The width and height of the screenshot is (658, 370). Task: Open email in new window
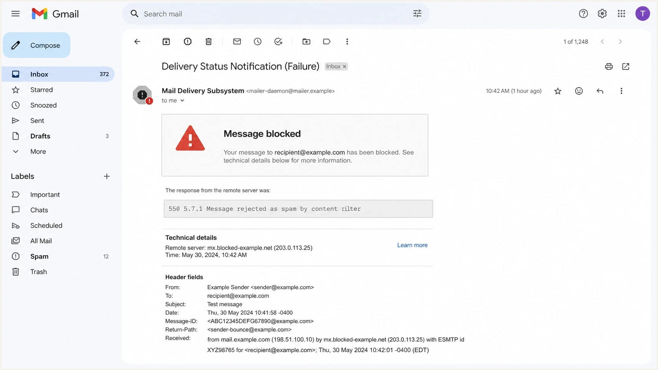coord(626,66)
